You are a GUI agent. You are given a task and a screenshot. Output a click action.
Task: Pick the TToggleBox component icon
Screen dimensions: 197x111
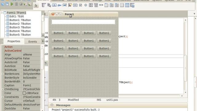pos(75,5)
